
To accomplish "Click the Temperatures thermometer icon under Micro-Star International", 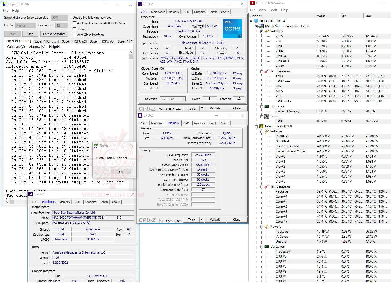I will point(267,71).
